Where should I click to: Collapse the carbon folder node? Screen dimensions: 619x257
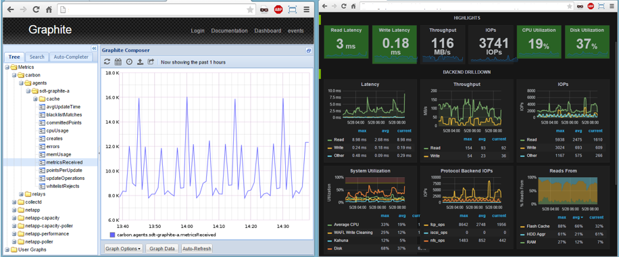click(x=15, y=75)
